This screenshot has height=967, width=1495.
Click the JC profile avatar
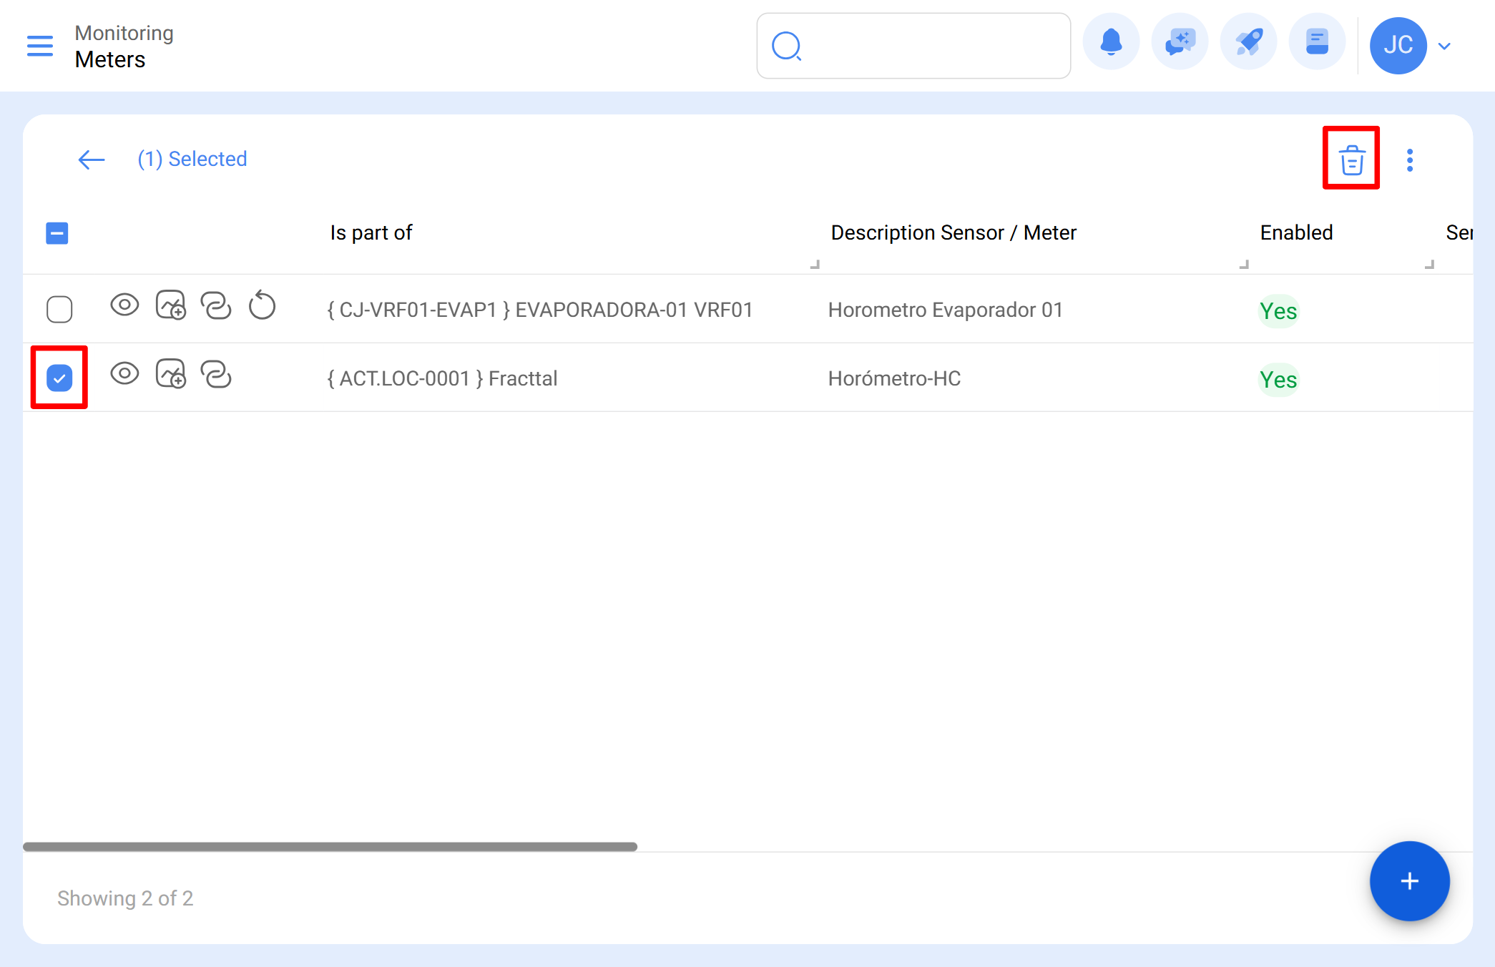1397,46
